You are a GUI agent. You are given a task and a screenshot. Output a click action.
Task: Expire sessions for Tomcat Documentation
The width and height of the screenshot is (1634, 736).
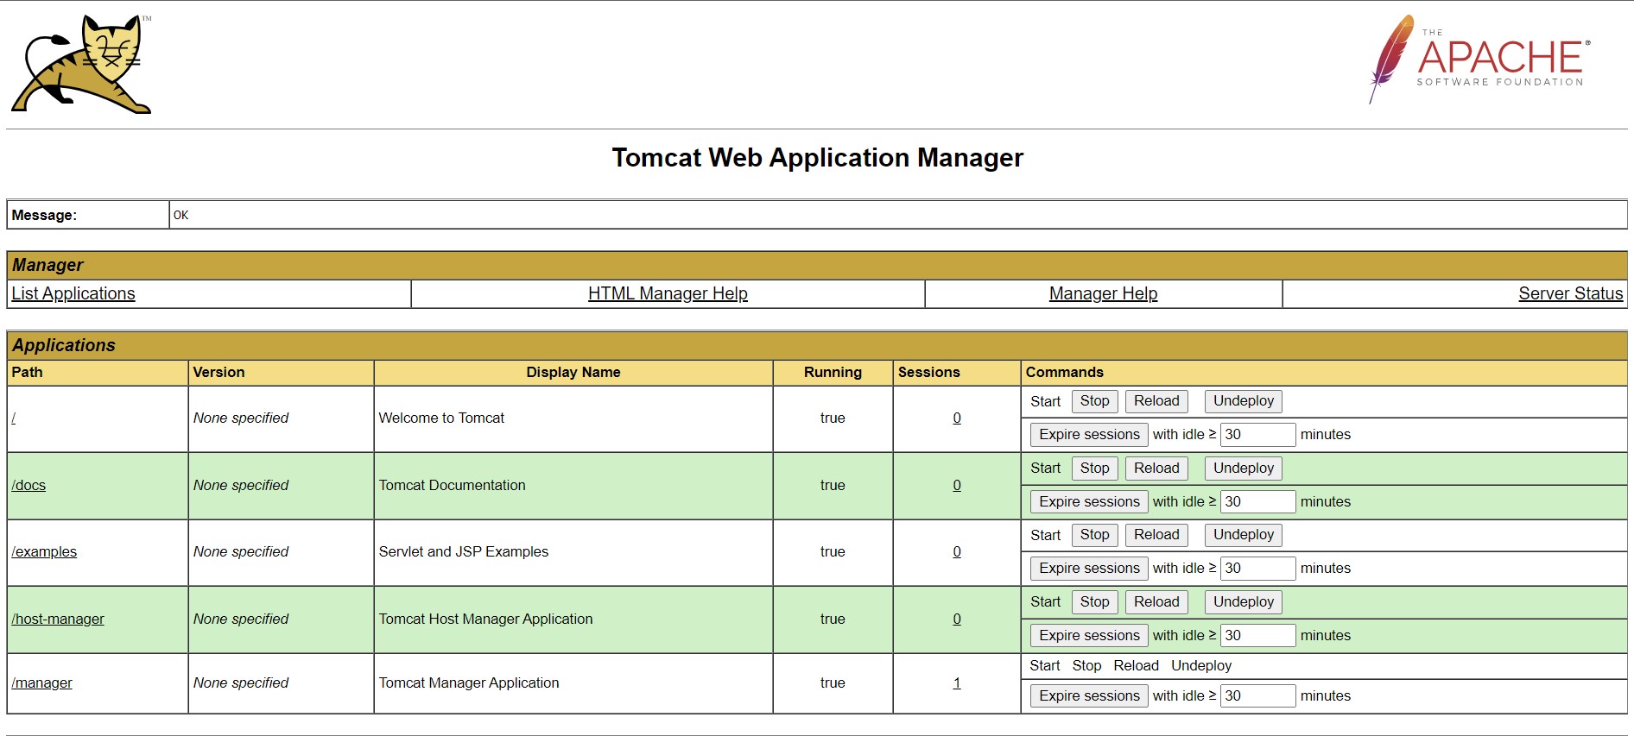tap(1089, 501)
